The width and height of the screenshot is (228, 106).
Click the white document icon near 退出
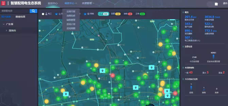pos(216,4)
